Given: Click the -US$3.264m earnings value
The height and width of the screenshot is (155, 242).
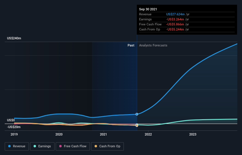Looking at the screenshot, I should (x=175, y=19).
